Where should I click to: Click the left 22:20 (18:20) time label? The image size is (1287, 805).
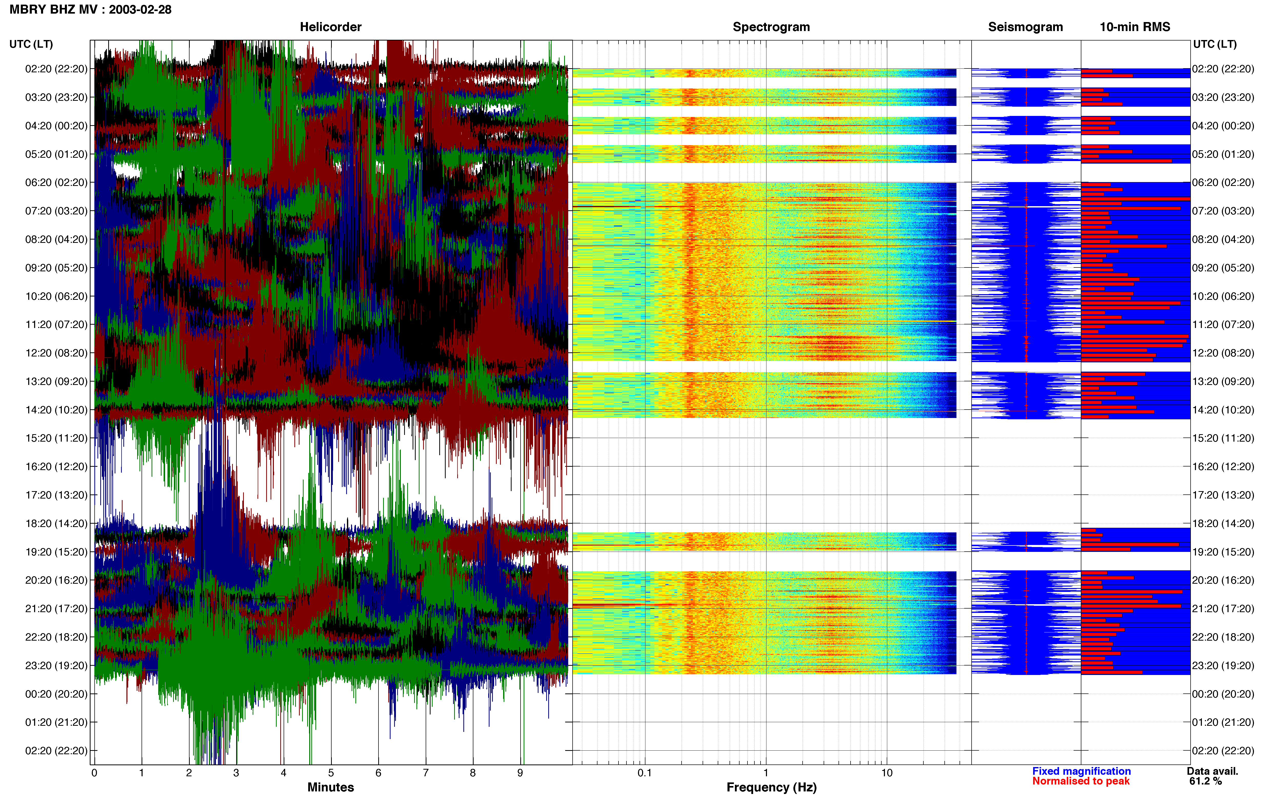click(x=56, y=637)
